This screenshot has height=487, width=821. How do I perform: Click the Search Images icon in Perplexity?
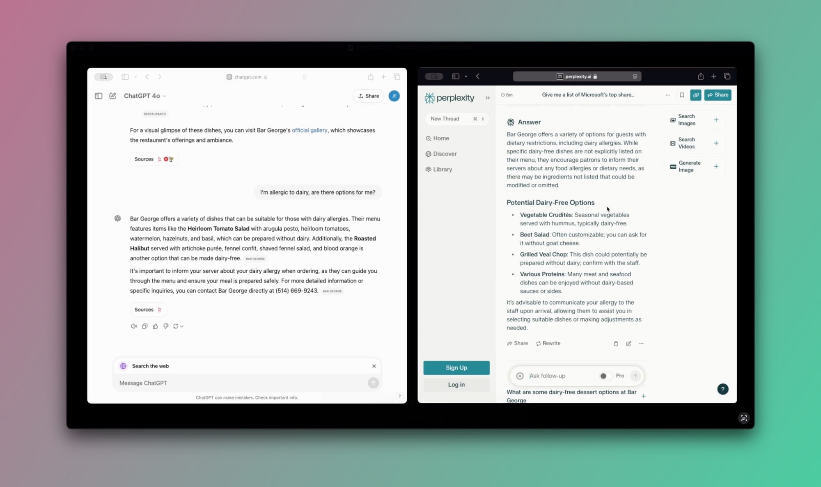point(673,119)
